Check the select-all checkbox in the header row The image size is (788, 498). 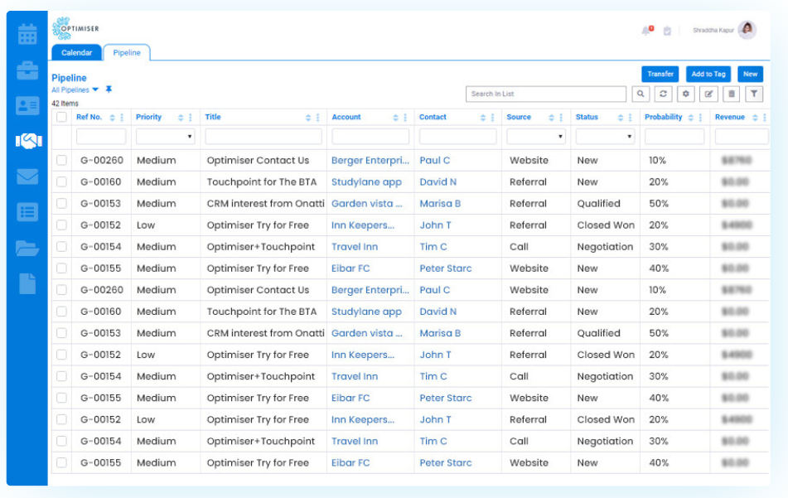62,117
